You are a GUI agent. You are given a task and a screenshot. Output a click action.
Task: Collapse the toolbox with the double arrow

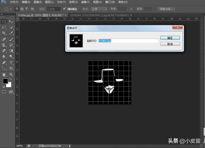point(2,14)
